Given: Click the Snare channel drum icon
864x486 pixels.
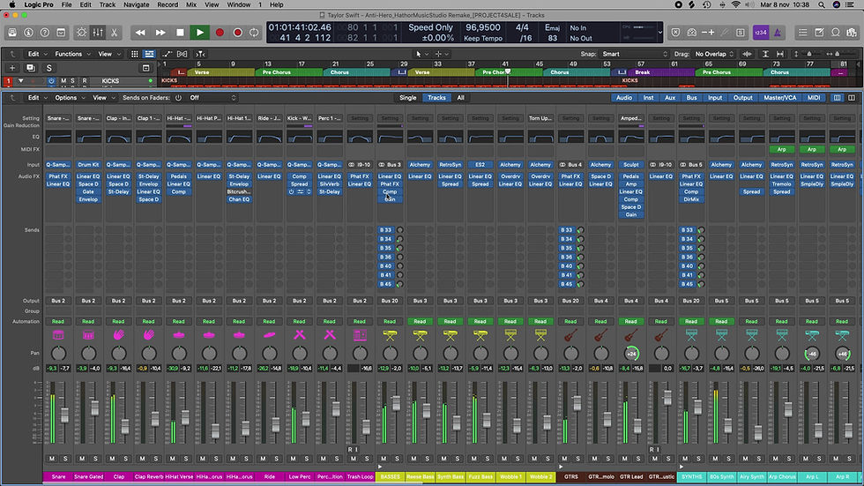Looking at the screenshot, I should pyautogui.click(x=58, y=335).
